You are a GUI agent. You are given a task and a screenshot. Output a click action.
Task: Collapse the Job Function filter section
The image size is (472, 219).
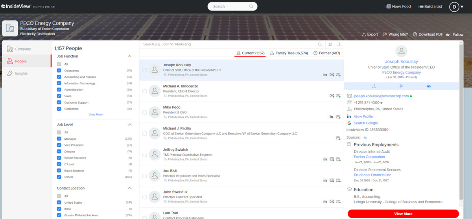pos(130,57)
